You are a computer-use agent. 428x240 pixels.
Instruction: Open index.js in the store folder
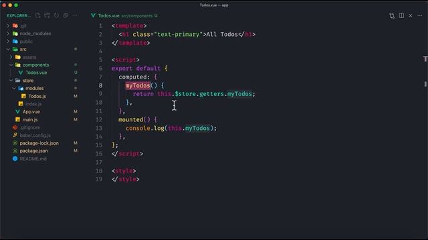point(33,104)
